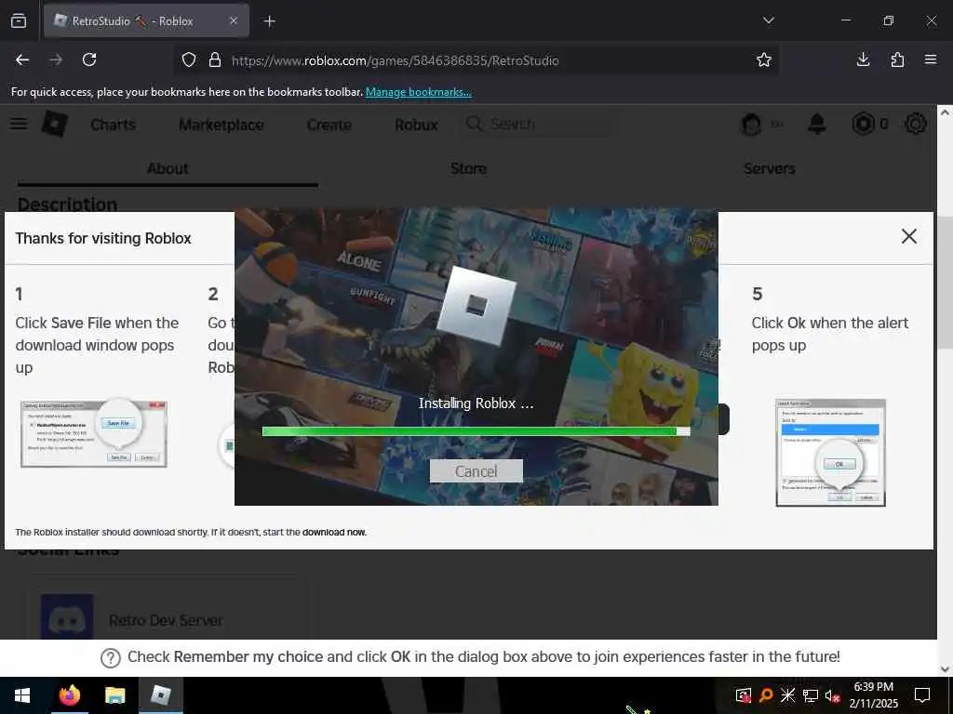
Task: Select the RetroStudio - Roblox tab
Action: coord(146,20)
